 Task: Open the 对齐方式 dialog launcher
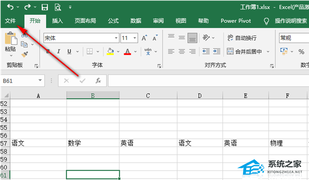click(x=272, y=66)
